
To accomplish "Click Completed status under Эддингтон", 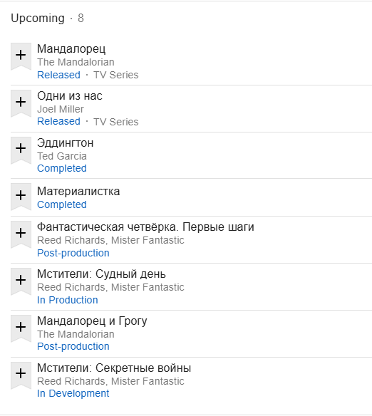I will point(62,169).
